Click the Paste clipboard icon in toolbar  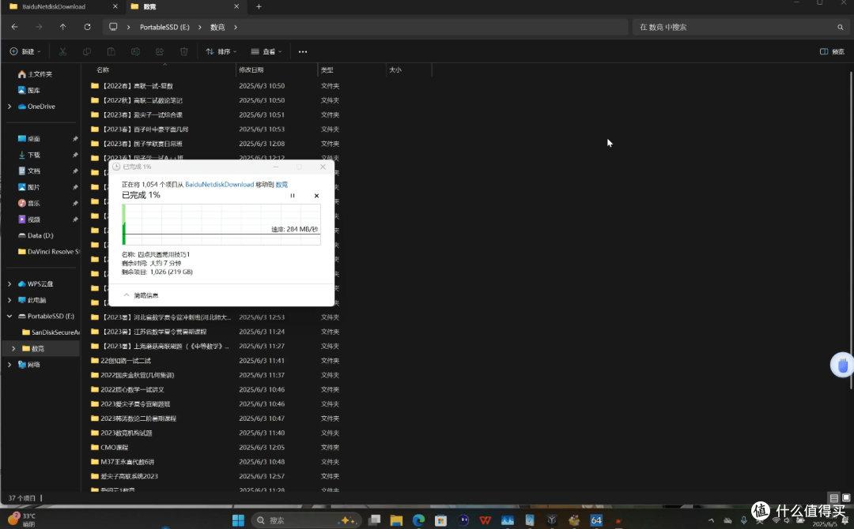point(111,51)
